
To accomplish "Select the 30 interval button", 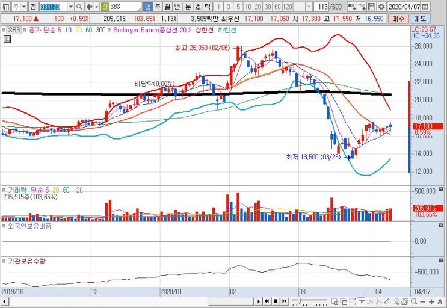I will pyautogui.click(x=267, y=6).
